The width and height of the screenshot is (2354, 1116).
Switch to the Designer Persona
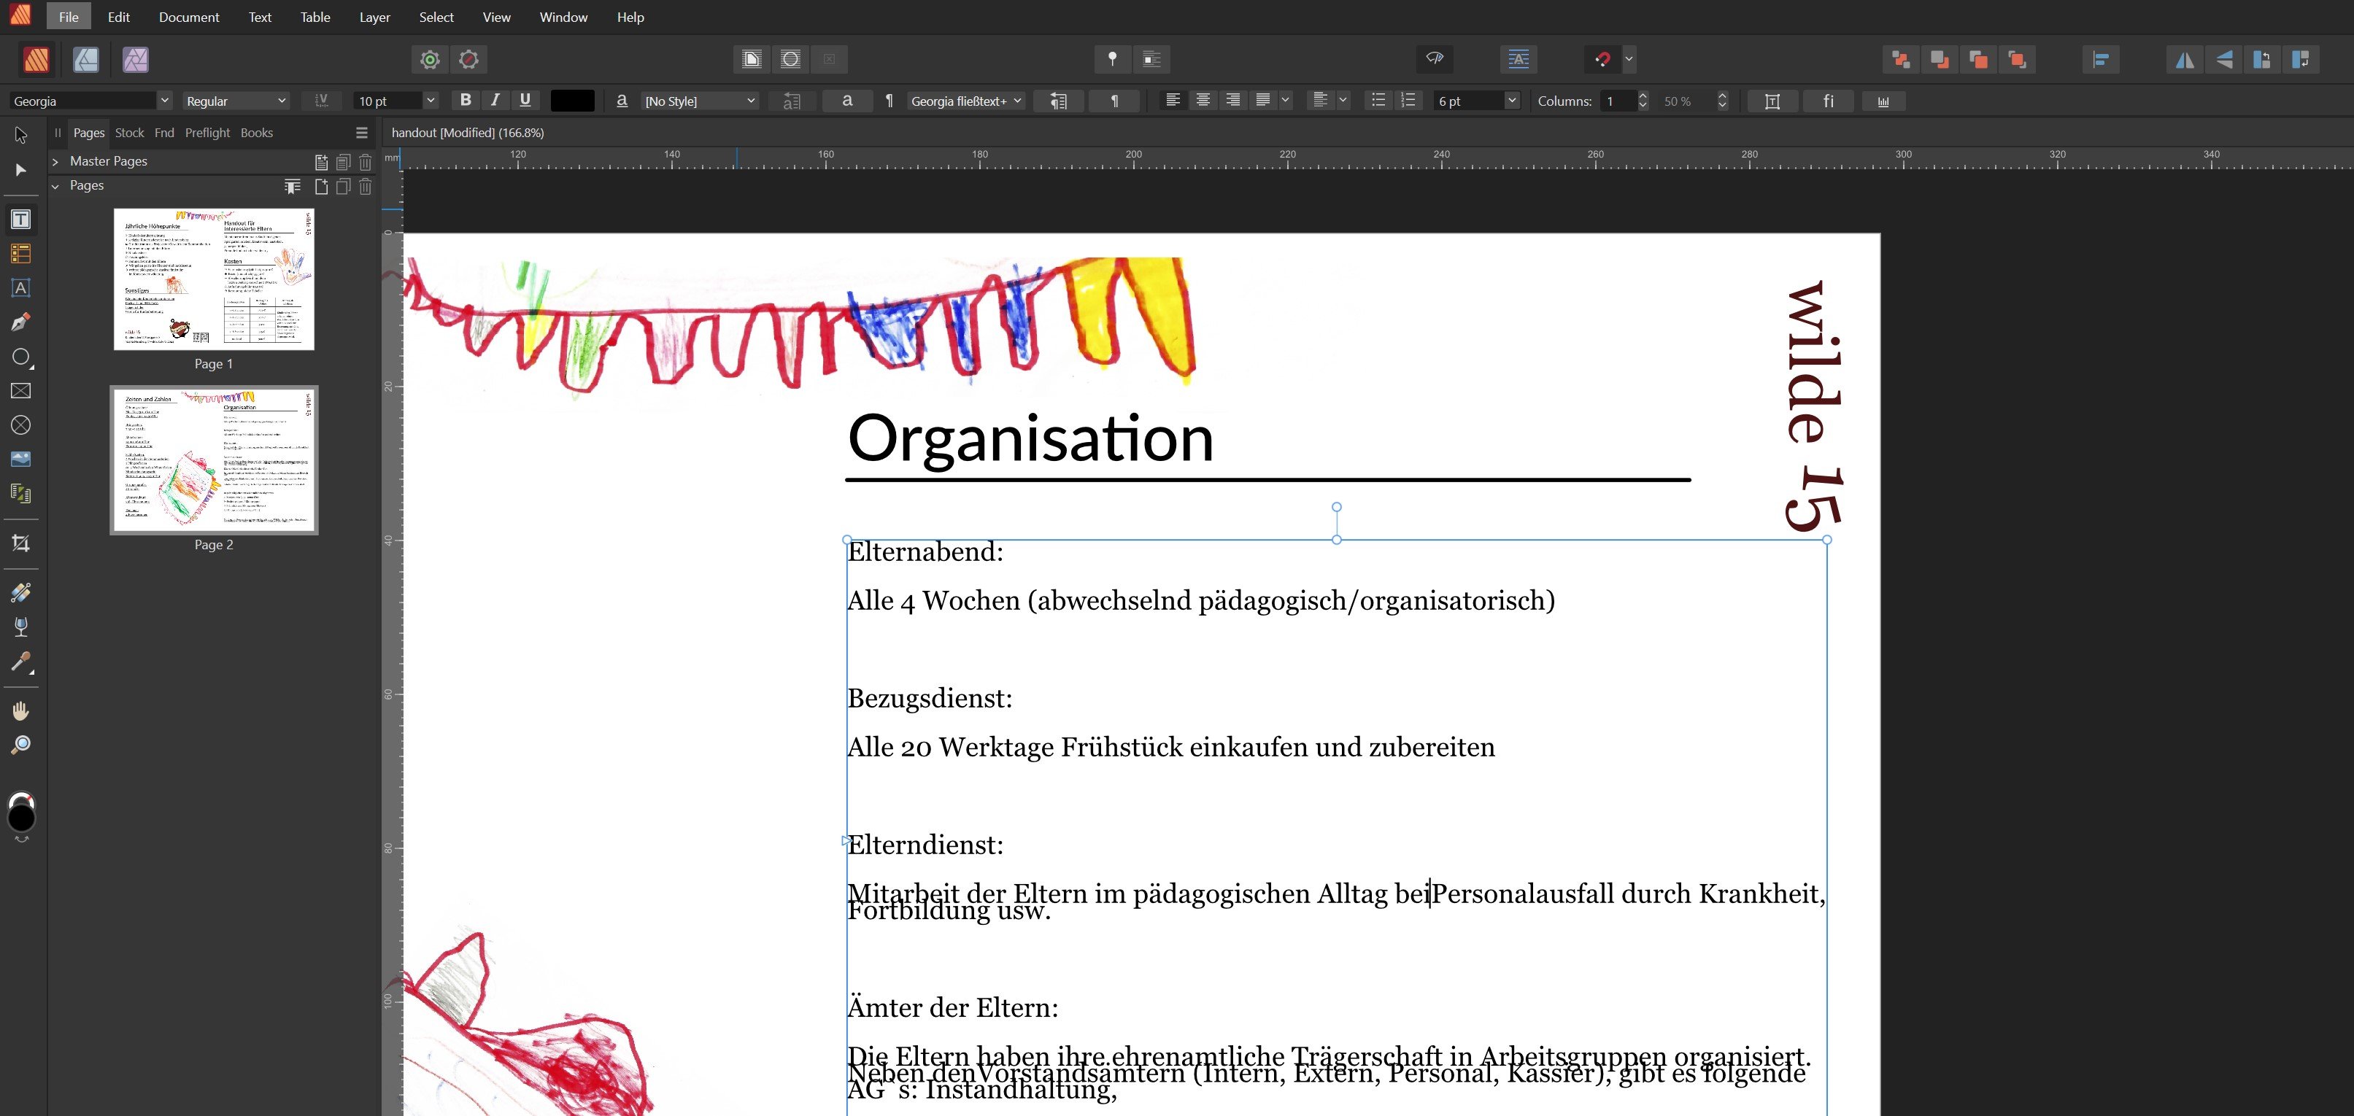(86, 59)
